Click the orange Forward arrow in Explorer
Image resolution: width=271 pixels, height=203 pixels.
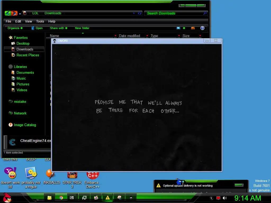tap(14, 13)
